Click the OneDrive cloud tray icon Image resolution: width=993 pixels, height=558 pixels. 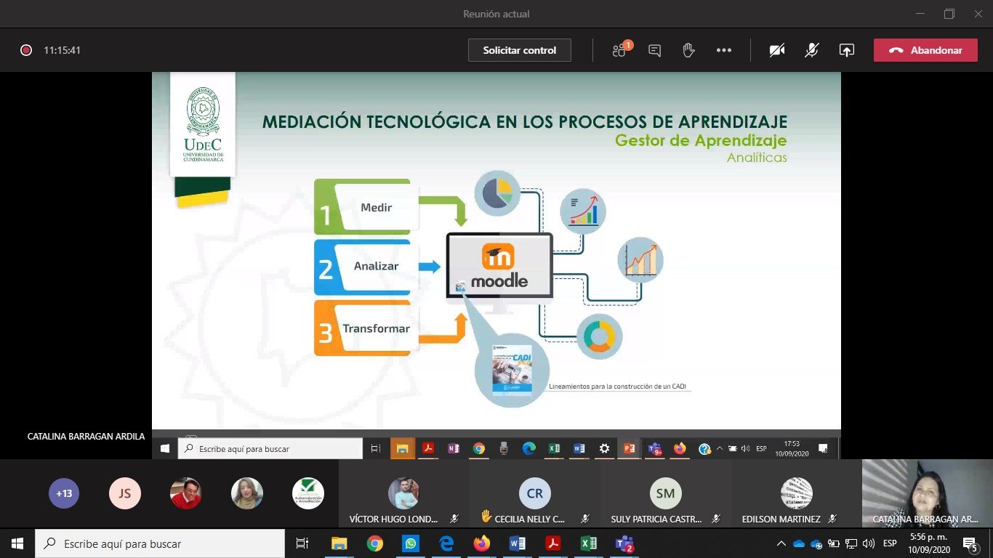(799, 543)
